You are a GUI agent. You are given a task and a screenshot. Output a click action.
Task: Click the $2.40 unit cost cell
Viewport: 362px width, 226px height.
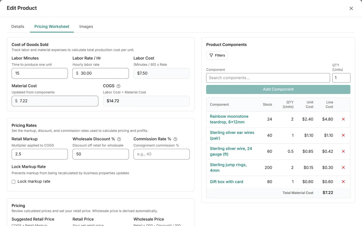coord(308,119)
